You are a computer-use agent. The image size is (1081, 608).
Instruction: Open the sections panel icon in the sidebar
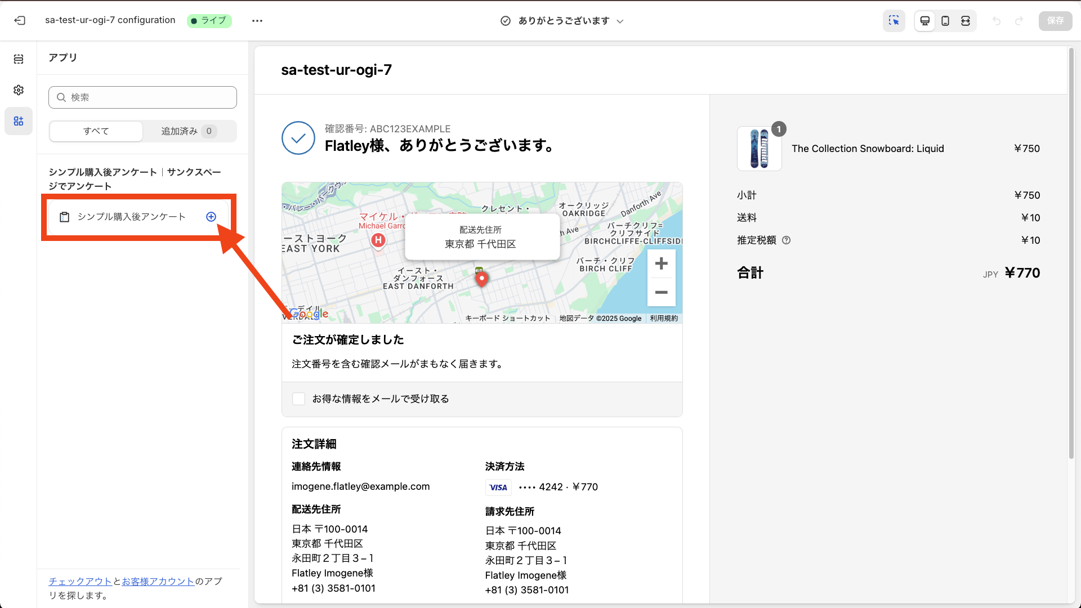[x=19, y=58]
